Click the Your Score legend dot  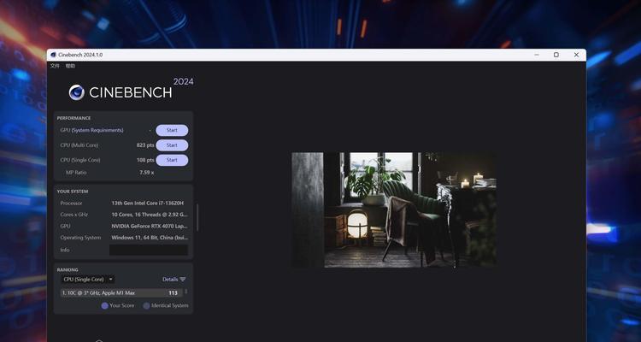pos(104,305)
